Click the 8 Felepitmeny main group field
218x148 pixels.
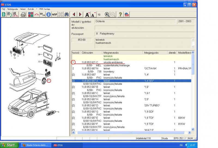tap(145, 34)
